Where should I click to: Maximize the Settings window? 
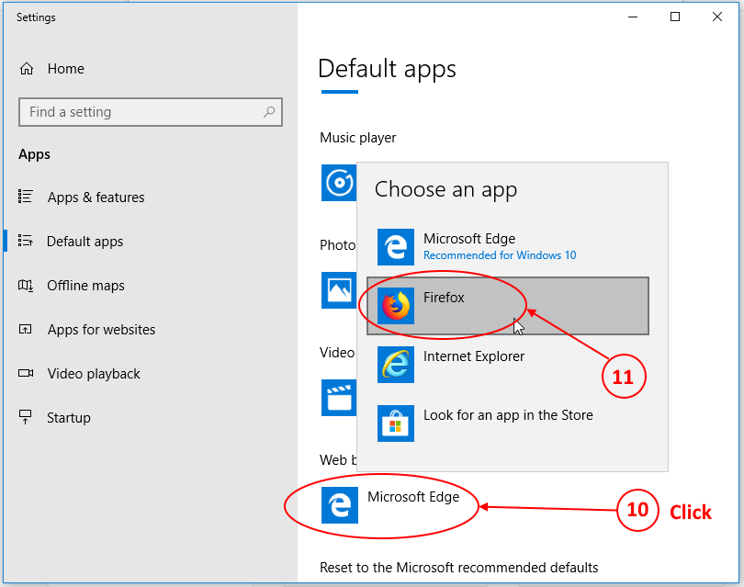point(675,17)
